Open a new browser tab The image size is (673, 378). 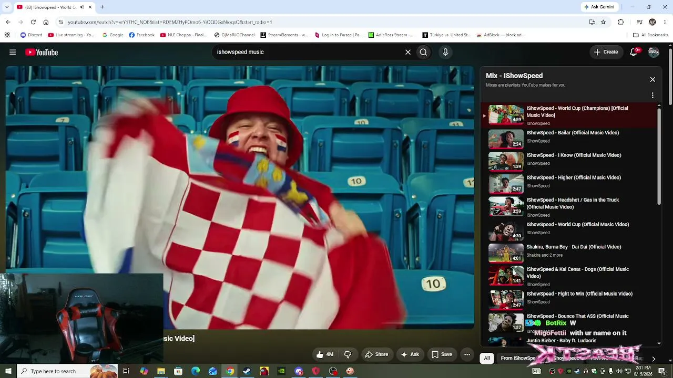(x=102, y=7)
